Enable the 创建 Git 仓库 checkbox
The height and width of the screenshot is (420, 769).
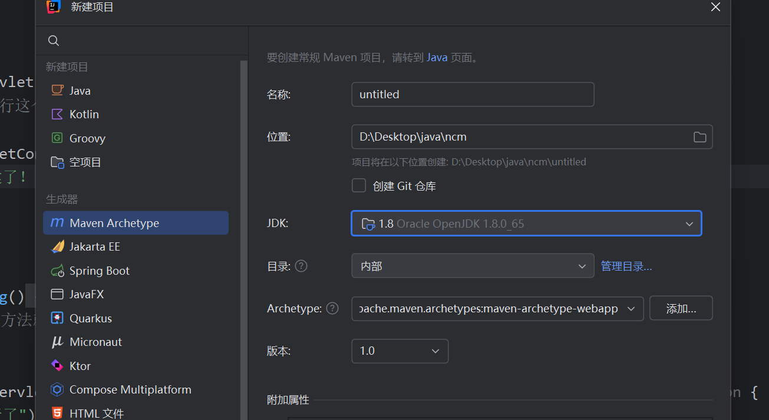359,186
